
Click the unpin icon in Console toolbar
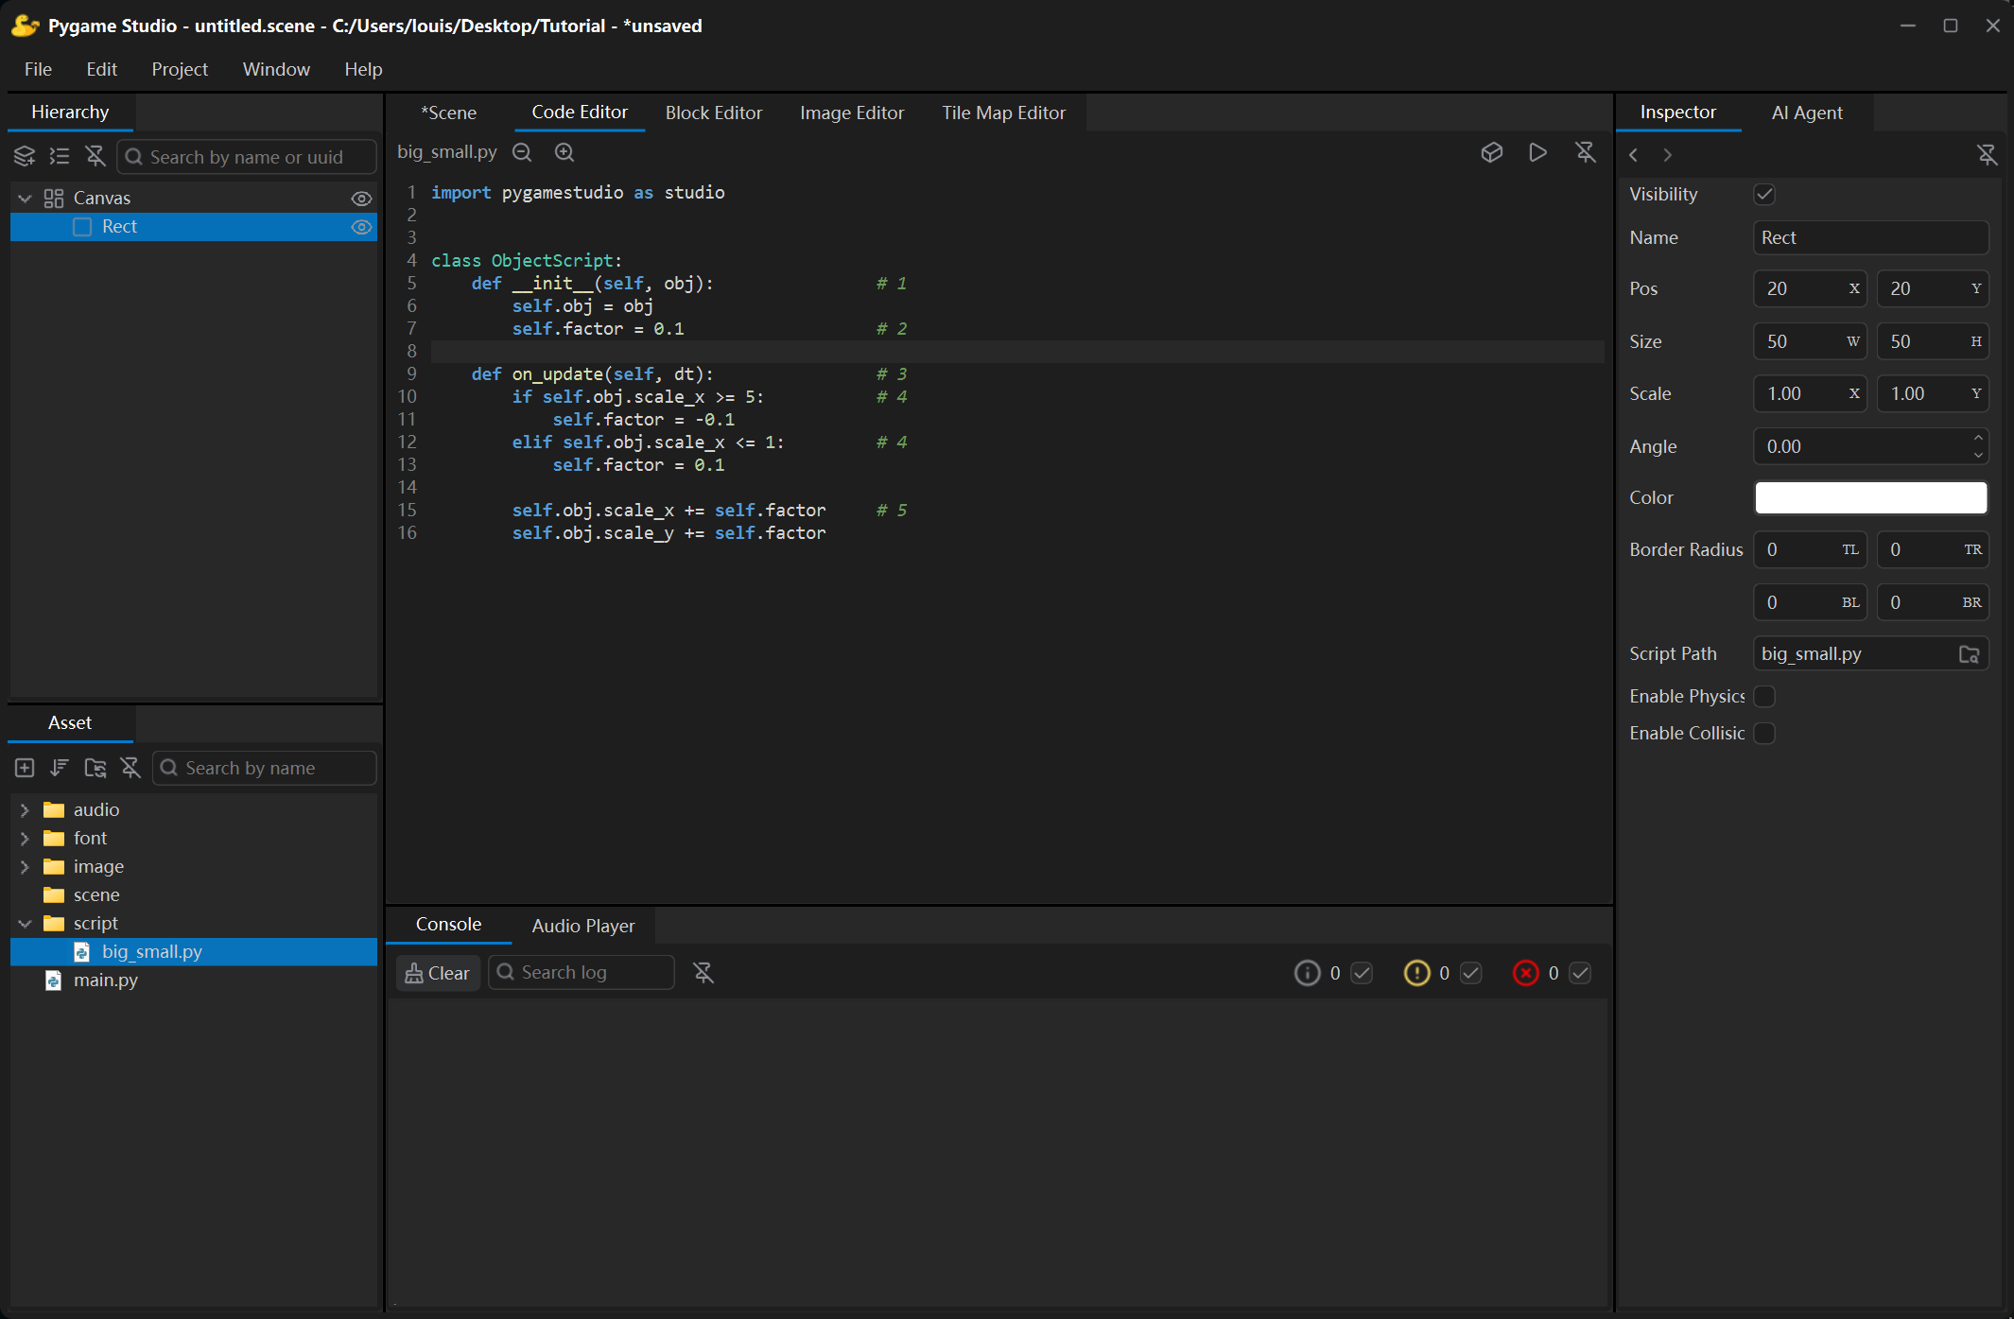click(x=703, y=973)
